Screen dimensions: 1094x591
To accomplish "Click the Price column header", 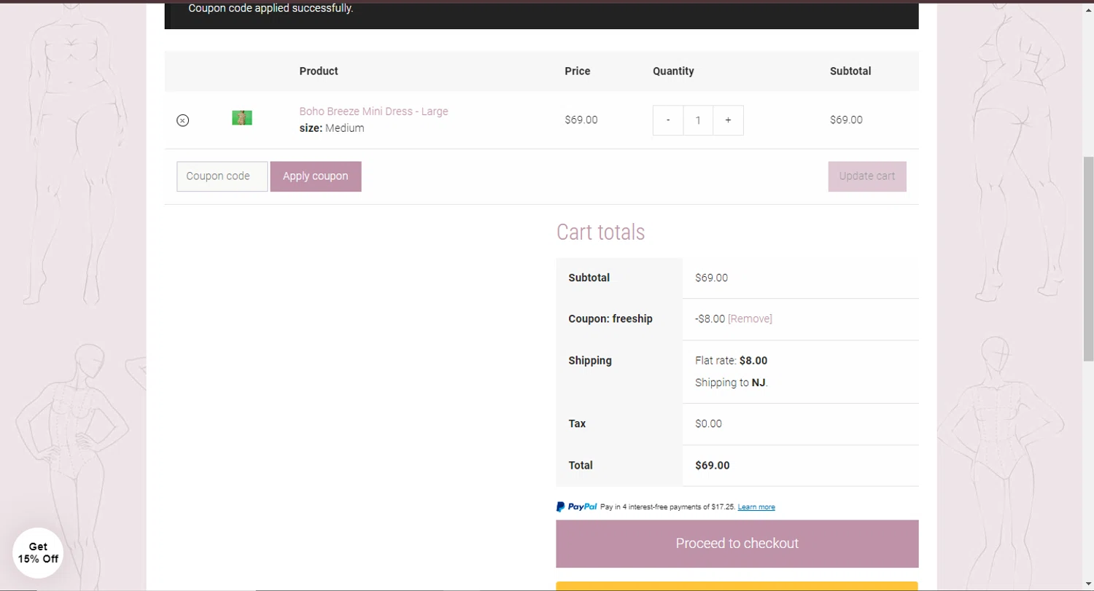I will point(578,71).
